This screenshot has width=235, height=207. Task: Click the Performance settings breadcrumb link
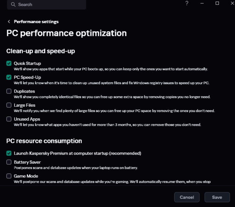click(36, 22)
